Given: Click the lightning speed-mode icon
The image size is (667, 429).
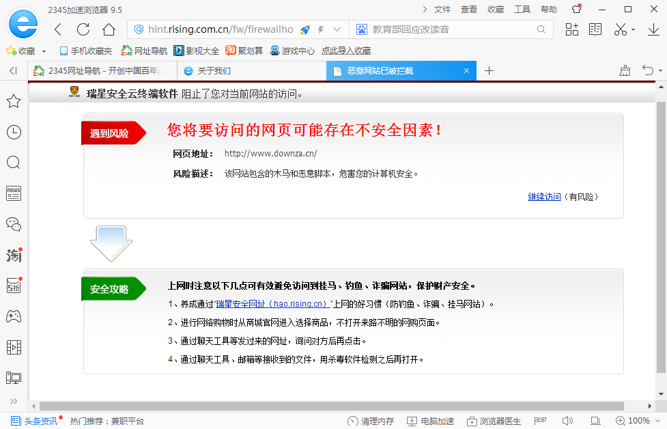Looking at the screenshot, I should click(x=321, y=29).
